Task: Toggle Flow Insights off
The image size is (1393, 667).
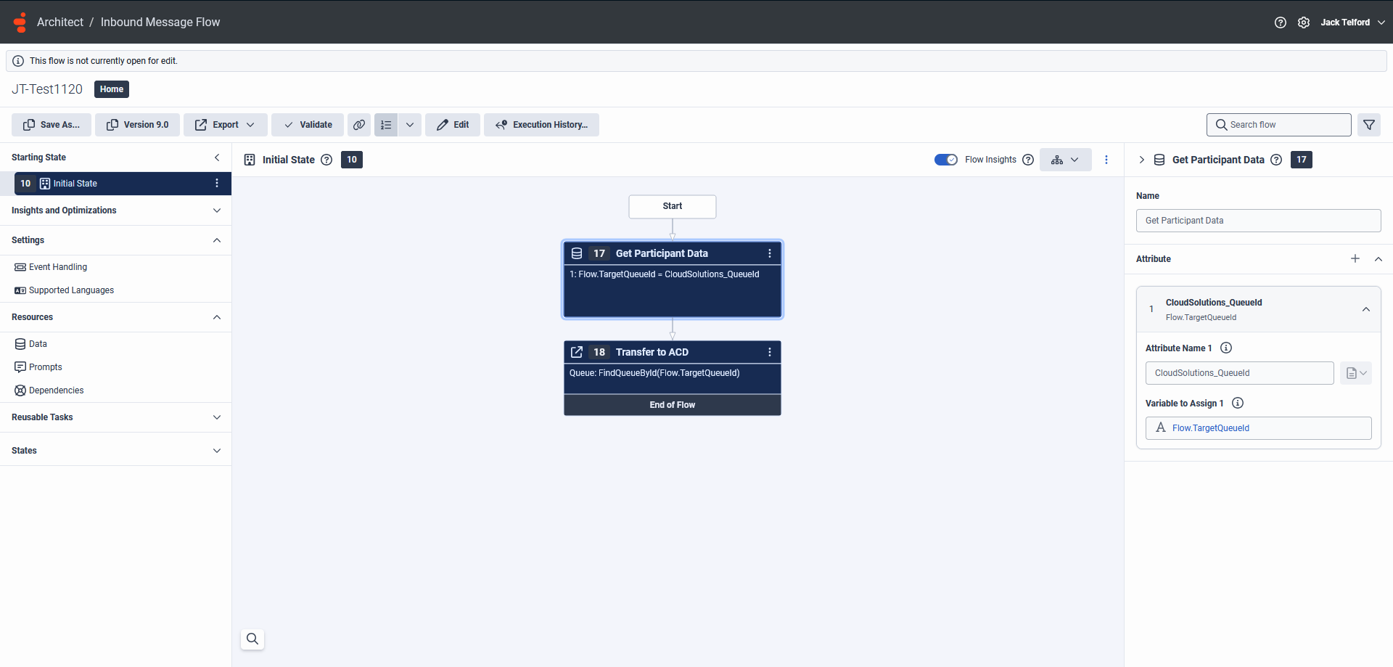Action: pyautogui.click(x=946, y=159)
